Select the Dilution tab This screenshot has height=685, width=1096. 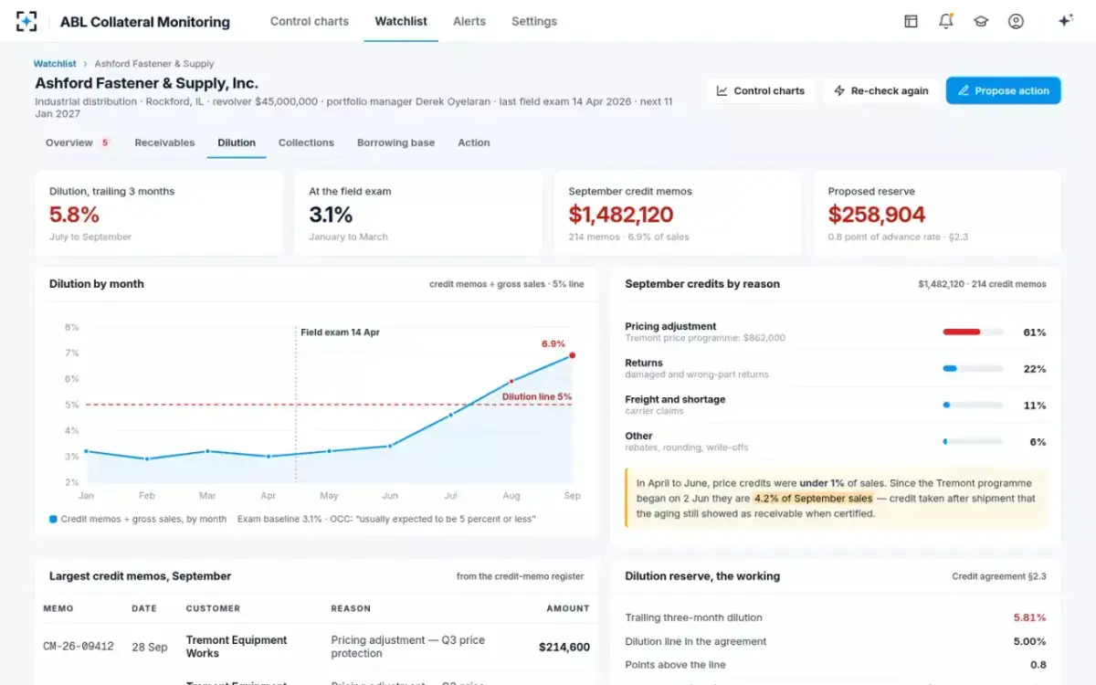coord(237,142)
